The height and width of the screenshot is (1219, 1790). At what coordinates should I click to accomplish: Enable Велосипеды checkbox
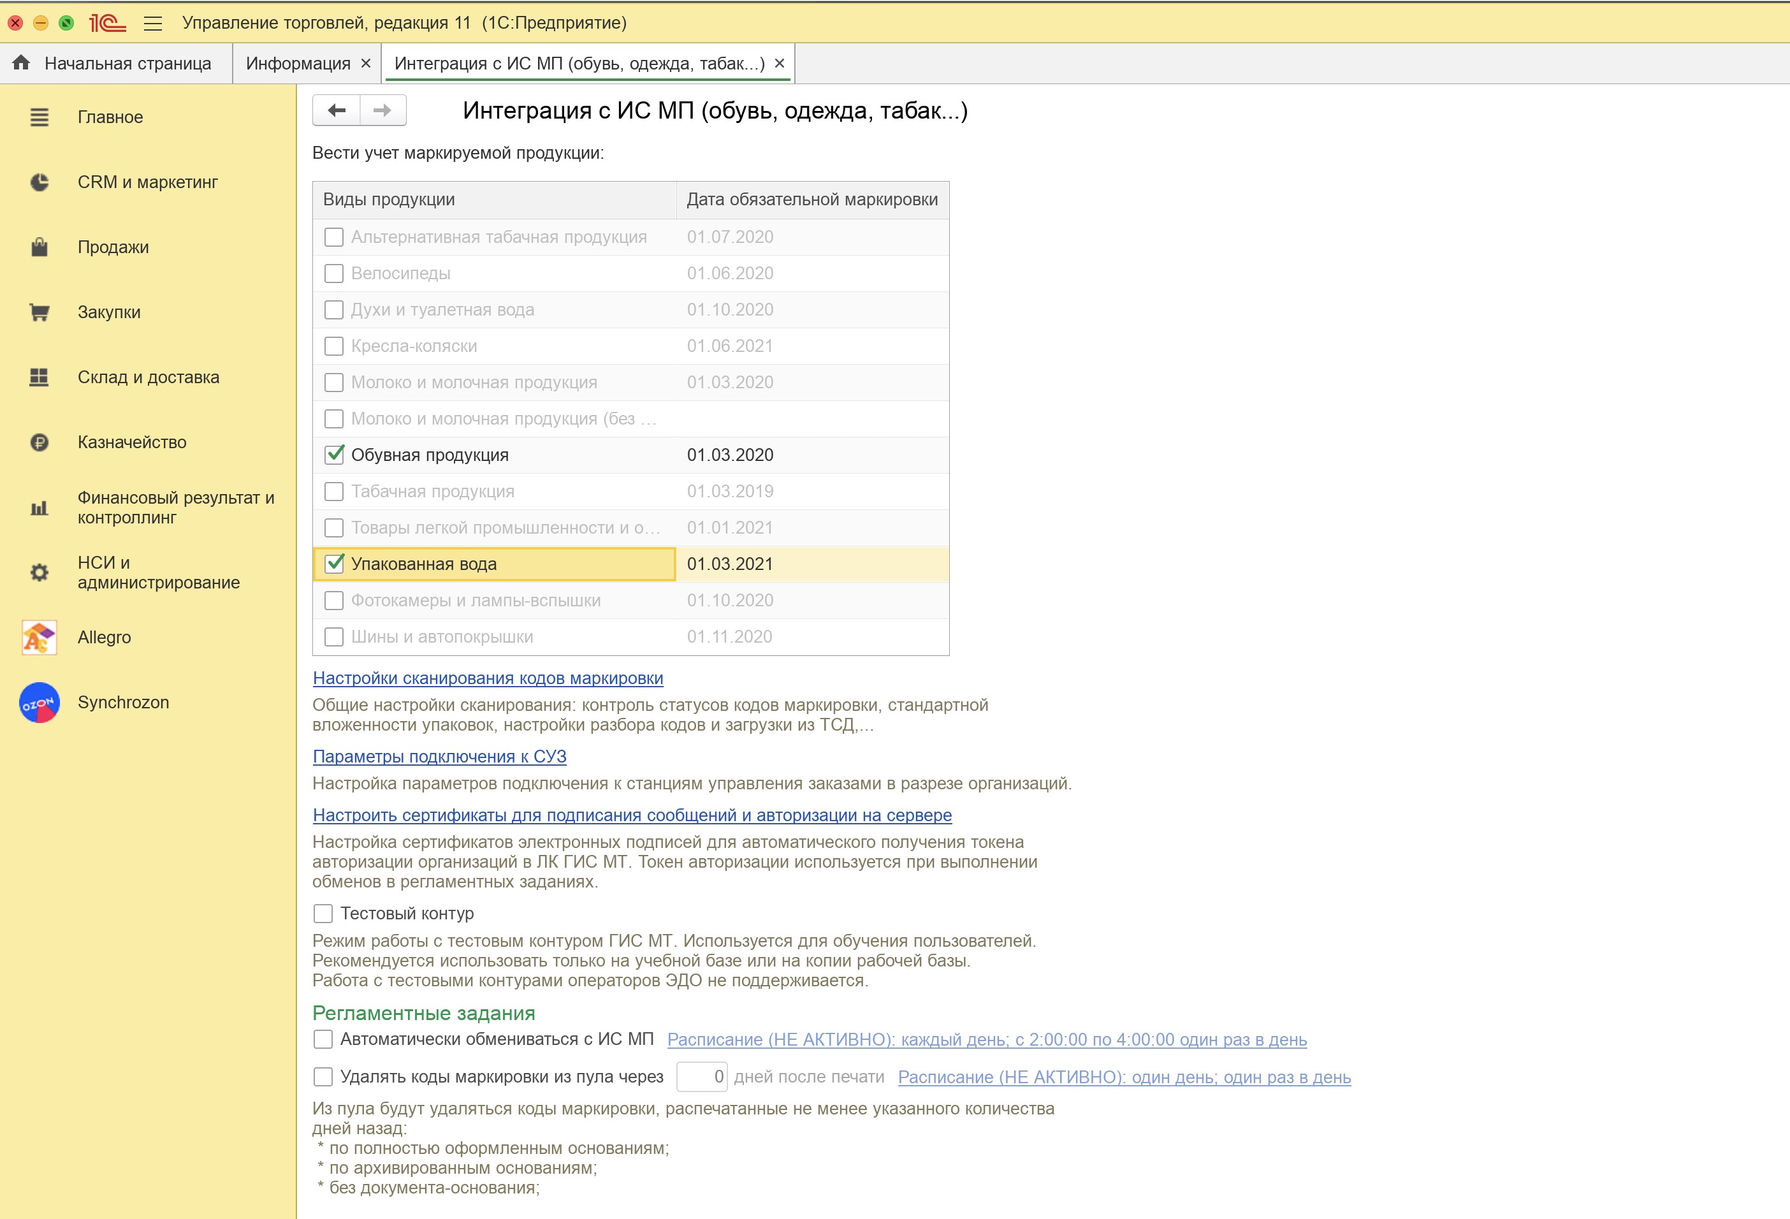(x=333, y=274)
